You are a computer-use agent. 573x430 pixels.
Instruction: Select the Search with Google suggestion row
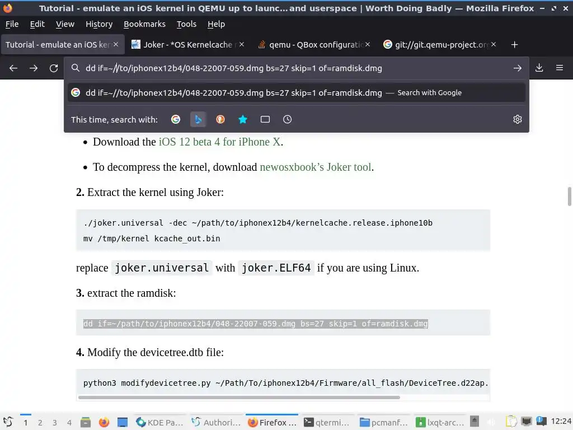[x=297, y=93]
